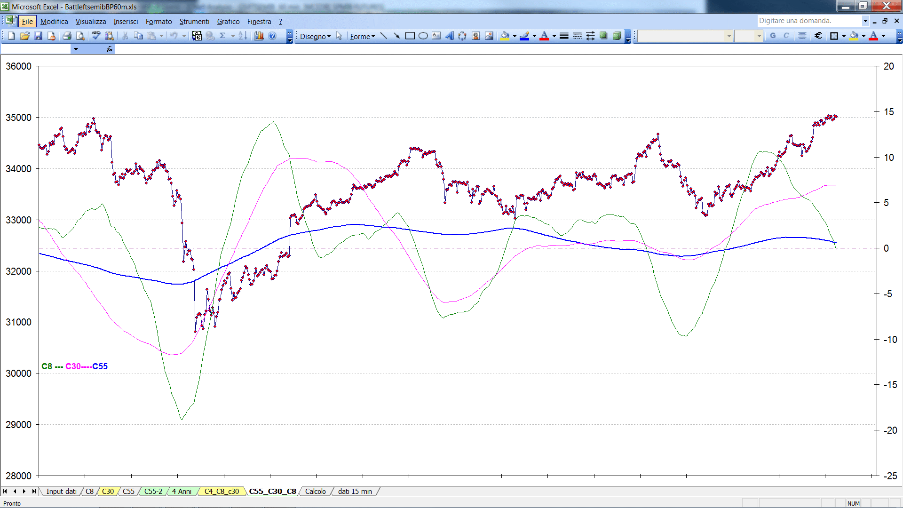Screen dimensions: 903x508
Task: Click the formatting Font Color red swatch
Action: point(873,36)
